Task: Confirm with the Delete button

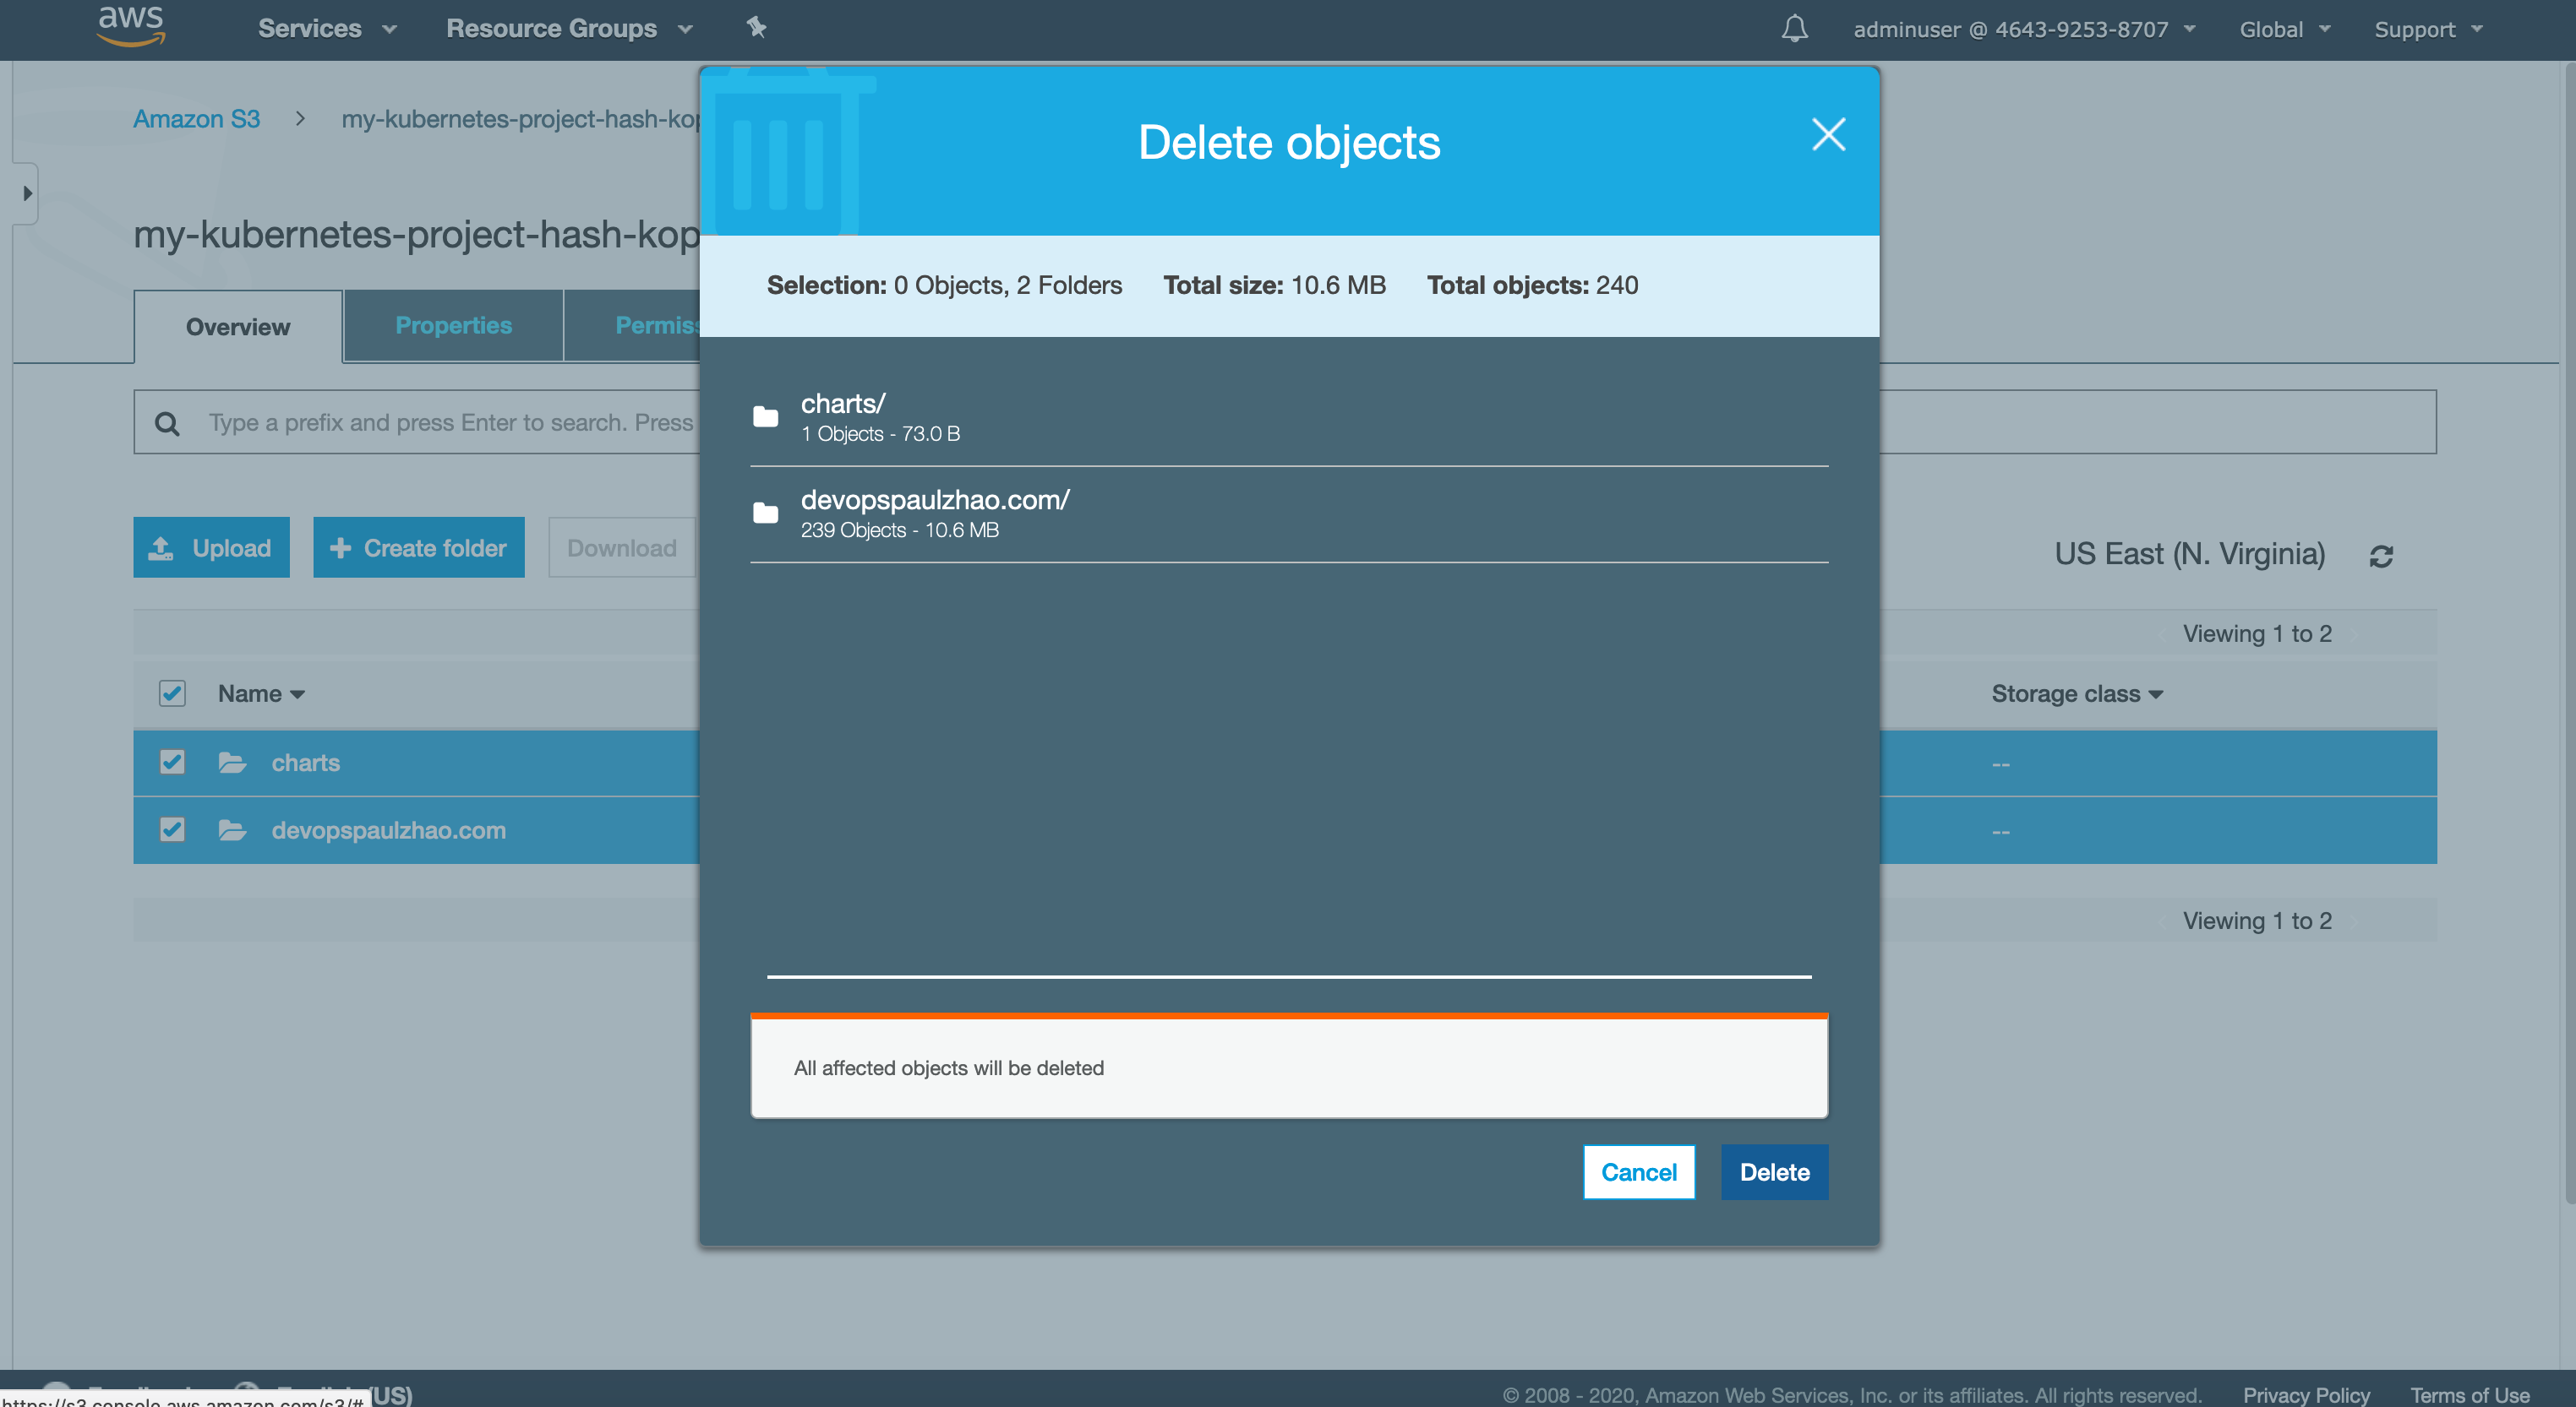Action: tap(1773, 1172)
